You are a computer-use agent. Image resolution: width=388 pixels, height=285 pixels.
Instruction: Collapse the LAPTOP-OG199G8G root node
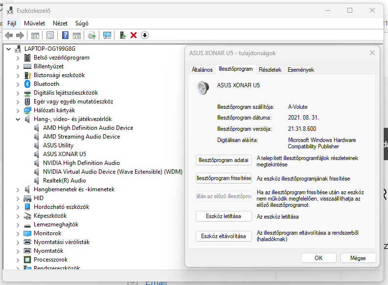pyautogui.click(x=8, y=49)
